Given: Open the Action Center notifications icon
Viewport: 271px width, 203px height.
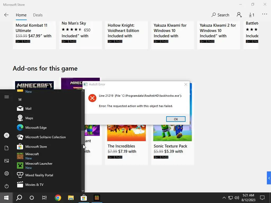Looking at the screenshot, I should (262, 198).
